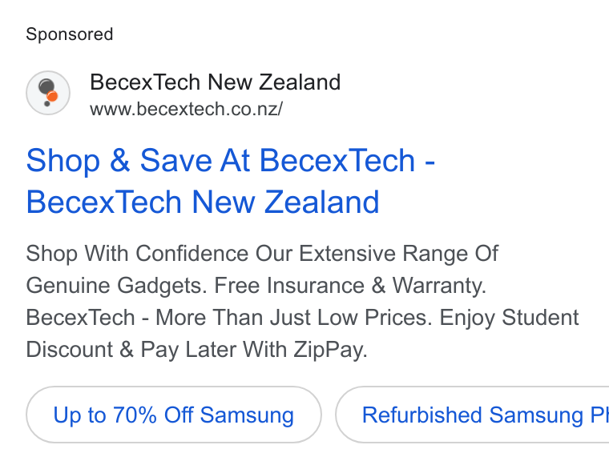Open the 'Refurbished Samsung' sitelink chip
The width and height of the screenshot is (609, 469).
(x=472, y=415)
